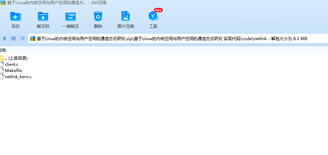Image resolution: width=328 pixels, height=155 pixels.
Task: Click the 解压到 (Extract to) icon
Action: pyautogui.click(x=43, y=16)
